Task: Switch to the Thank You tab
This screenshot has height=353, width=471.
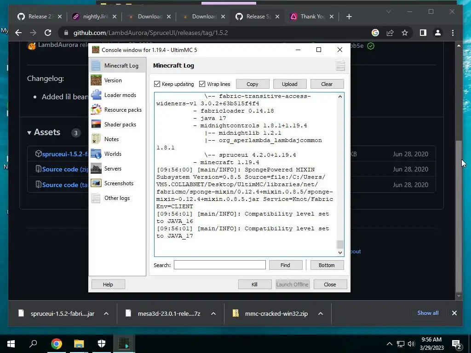Action: tap(312, 17)
